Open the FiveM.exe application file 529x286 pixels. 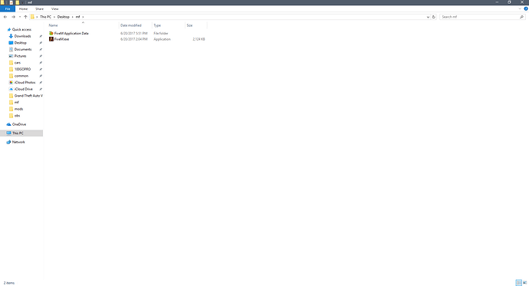click(x=61, y=39)
